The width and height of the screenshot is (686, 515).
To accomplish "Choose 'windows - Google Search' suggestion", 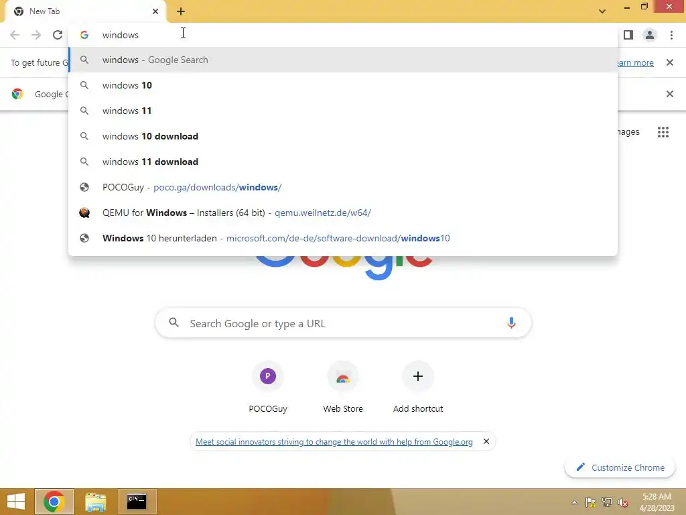I will pos(343,60).
